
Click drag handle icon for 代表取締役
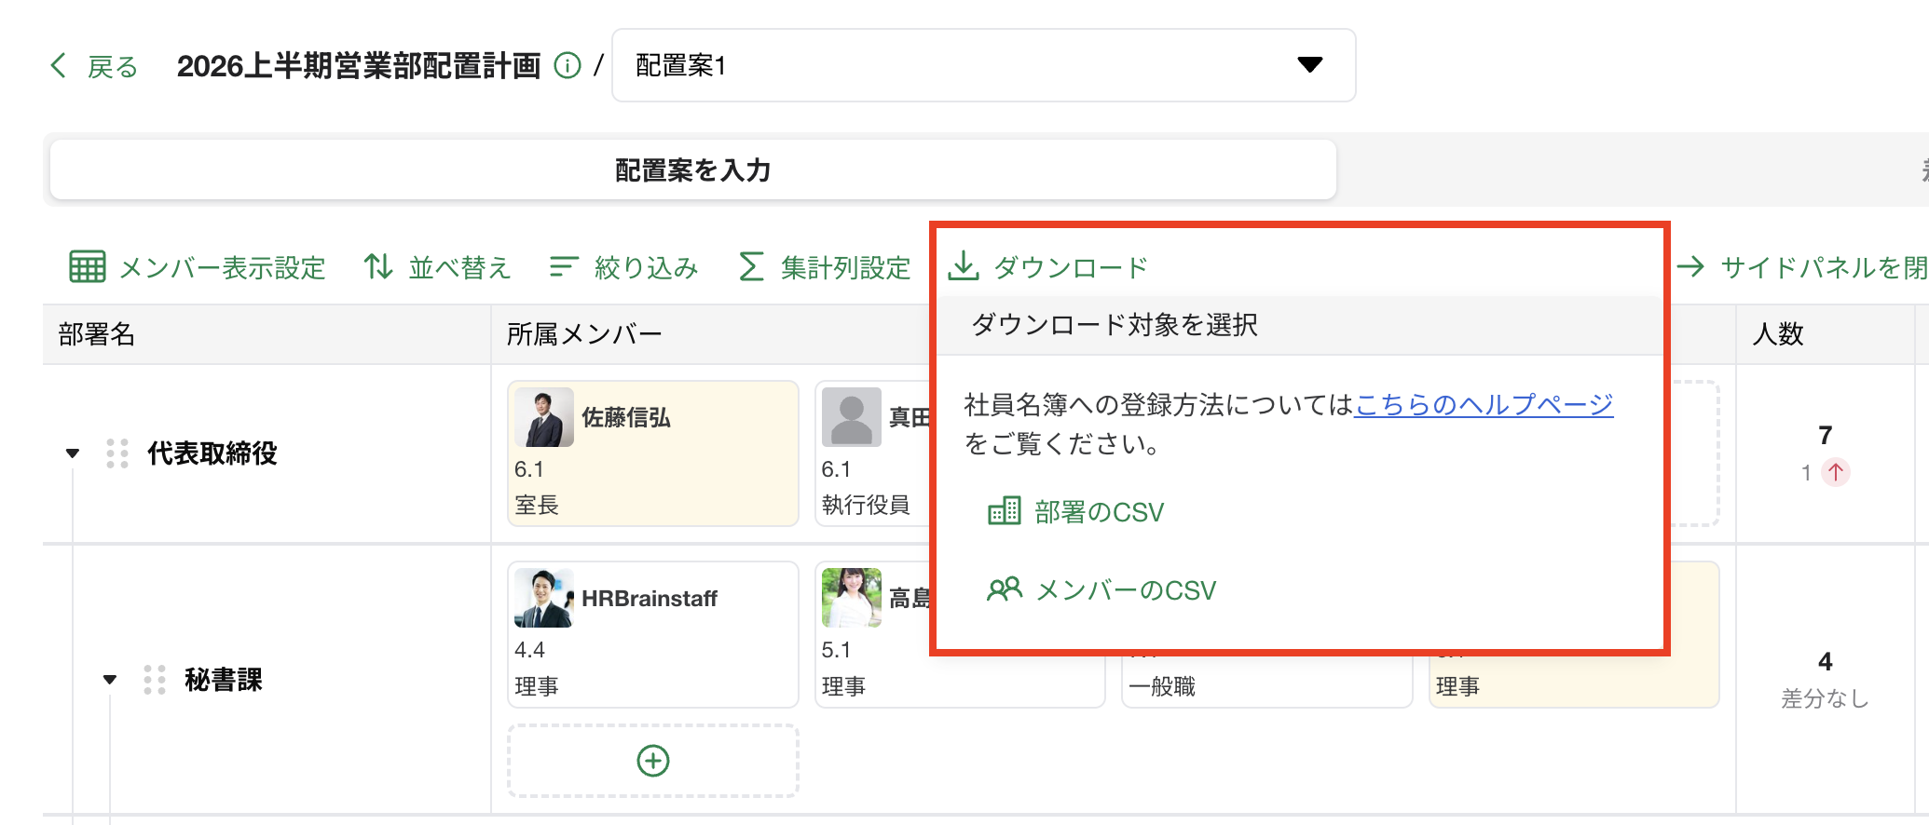pyautogui.click(x=117, y=453)
